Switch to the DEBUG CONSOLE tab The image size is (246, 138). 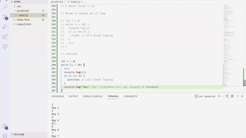click(x=93, y=96)
